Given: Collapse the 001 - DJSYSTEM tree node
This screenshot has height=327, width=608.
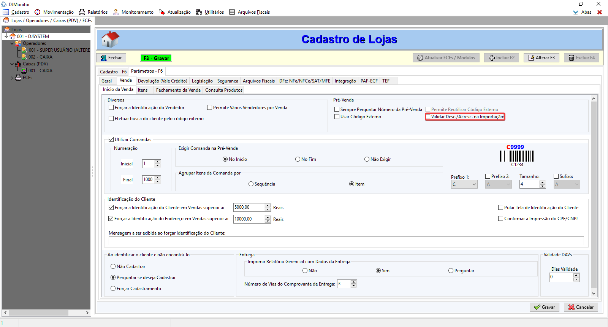Looking at the screenshot, I should pyautogui.click(x=6, y=37).
